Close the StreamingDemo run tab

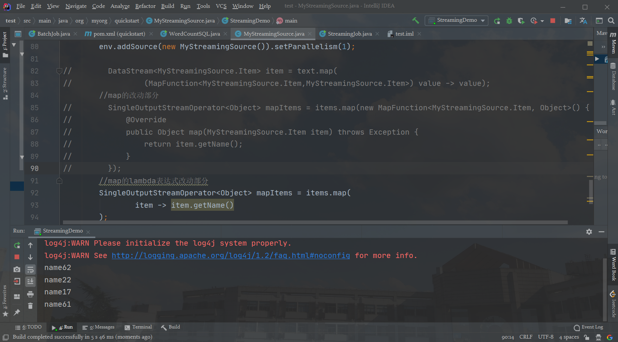click(x=88, y=232)
